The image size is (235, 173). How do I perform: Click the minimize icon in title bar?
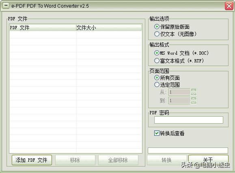(x=6, y=6)
